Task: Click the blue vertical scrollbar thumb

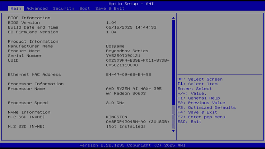Action: pos(173,62)
